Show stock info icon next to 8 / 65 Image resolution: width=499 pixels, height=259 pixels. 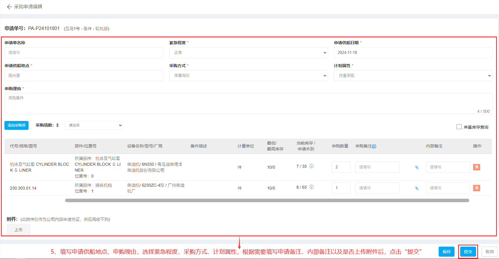pos(311,187)
